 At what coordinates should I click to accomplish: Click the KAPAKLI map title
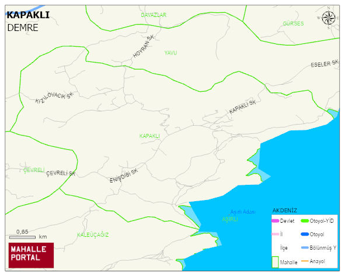(28, 15)
